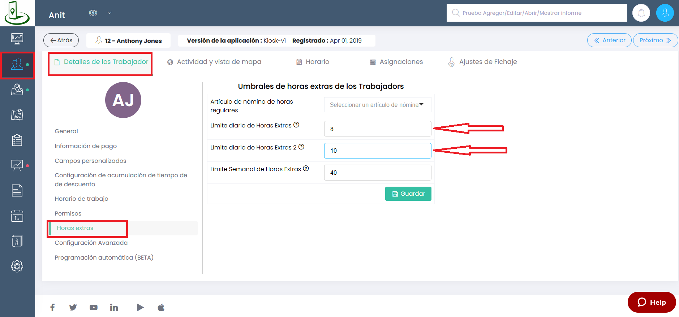
Task: Go back with the Atrás button
Action: [x=61, y=40]
